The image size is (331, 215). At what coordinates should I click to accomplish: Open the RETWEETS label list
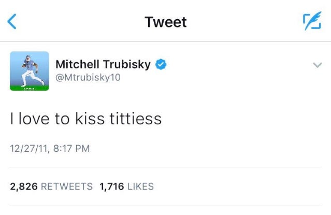(65, 187)
